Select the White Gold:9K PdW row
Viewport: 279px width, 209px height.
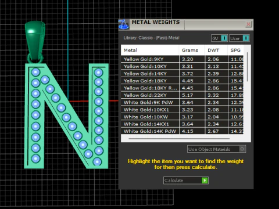(x=182, y=102)
